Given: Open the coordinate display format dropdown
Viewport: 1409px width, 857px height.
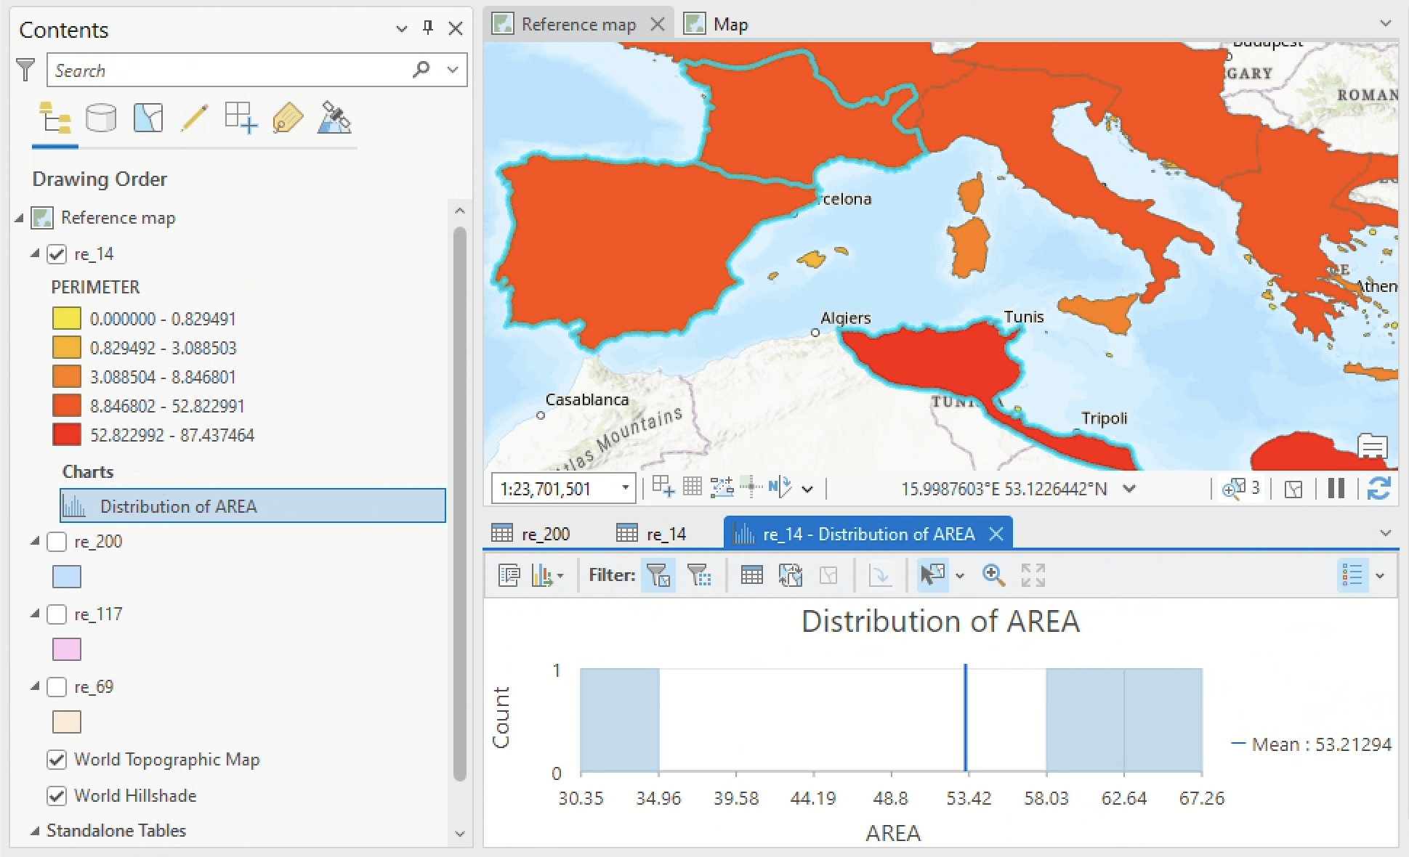Looking at the screenshot, I should point(1129,488).
